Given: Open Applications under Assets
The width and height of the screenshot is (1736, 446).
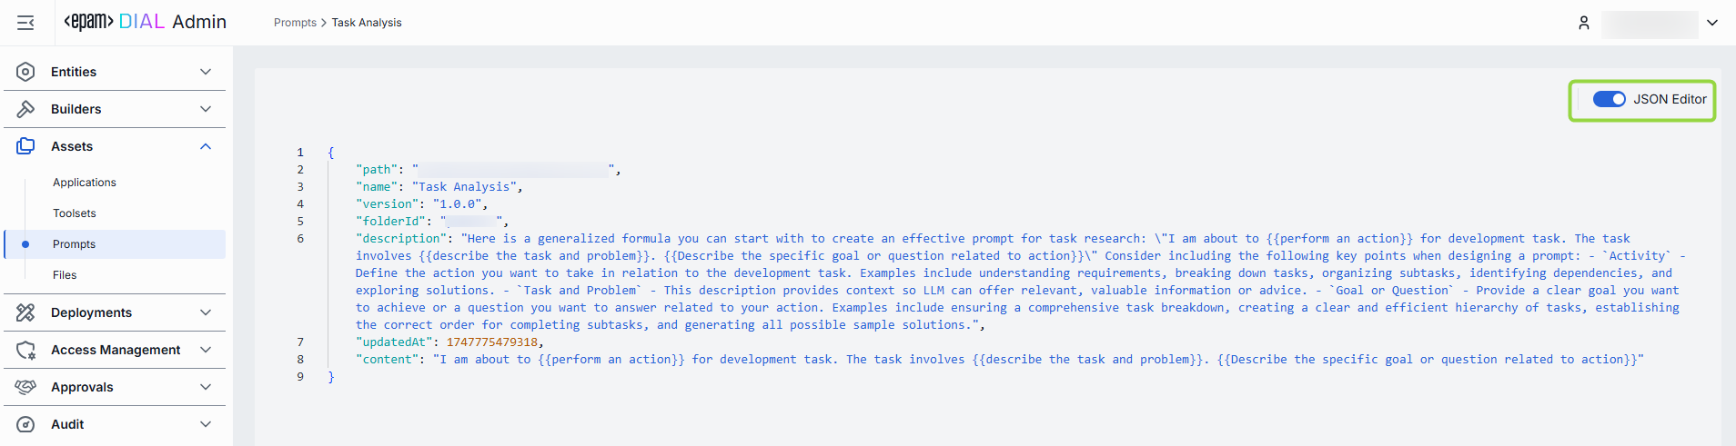Looking at the screenshot, I should pos(85,183).
